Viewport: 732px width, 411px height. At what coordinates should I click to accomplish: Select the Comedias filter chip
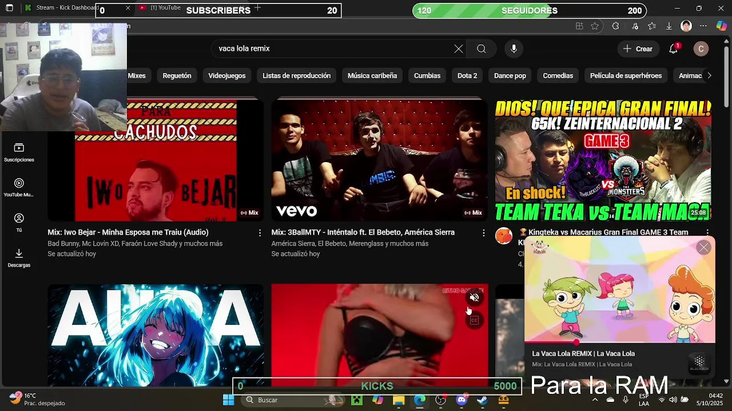tap(558, 75)
